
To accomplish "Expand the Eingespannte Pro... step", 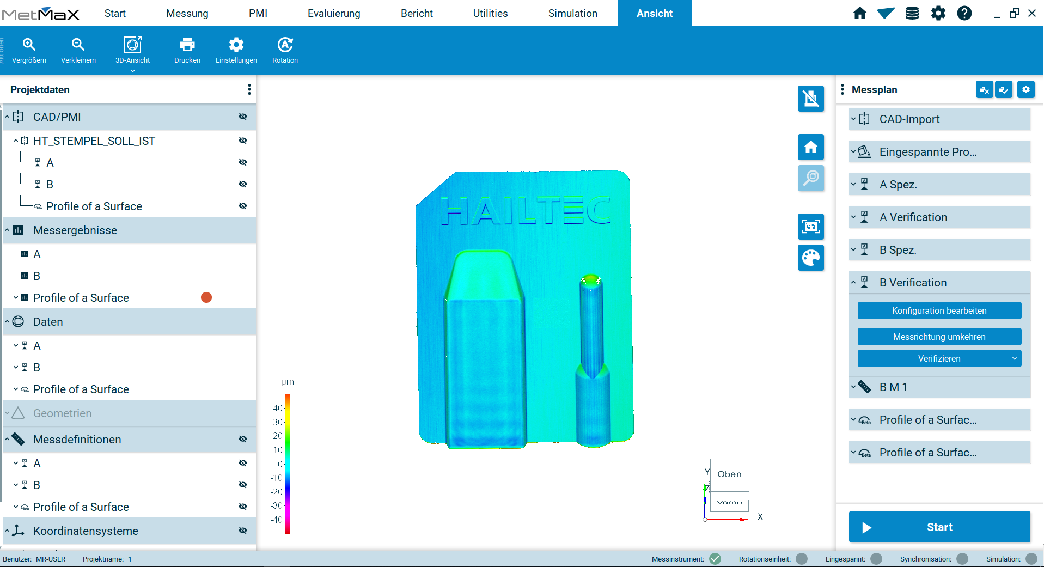I will [853, 151].
